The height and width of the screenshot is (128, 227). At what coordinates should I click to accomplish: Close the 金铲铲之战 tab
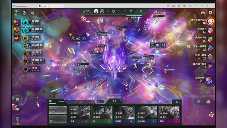coord(62,6)
